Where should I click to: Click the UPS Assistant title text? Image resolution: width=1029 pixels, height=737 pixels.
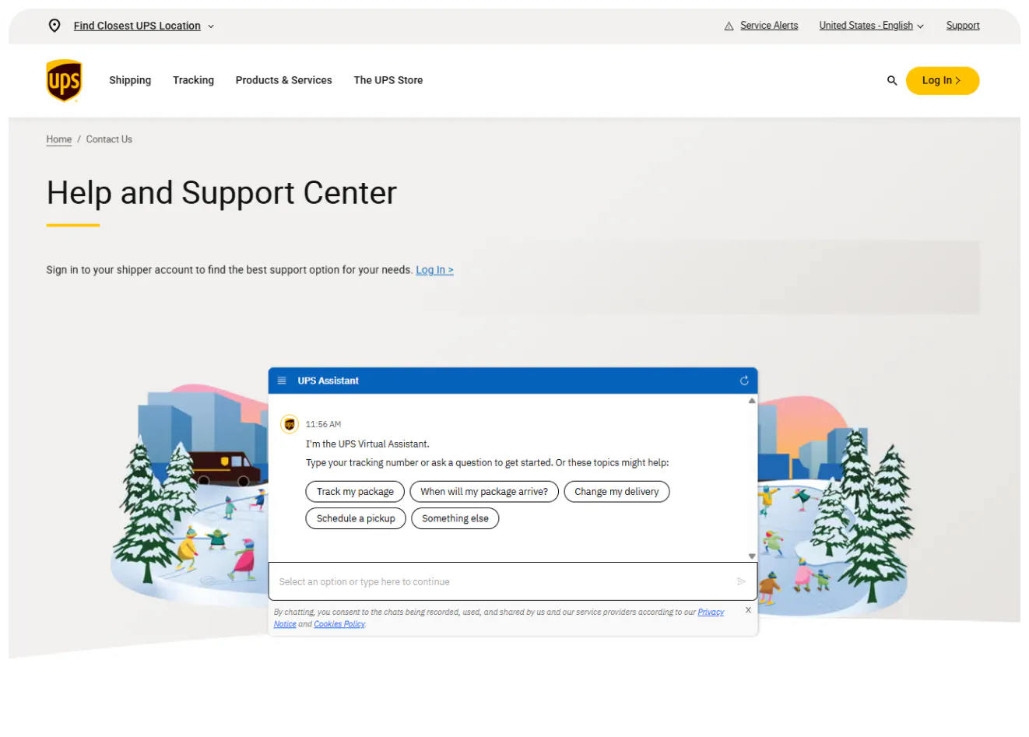pos(328,381)
